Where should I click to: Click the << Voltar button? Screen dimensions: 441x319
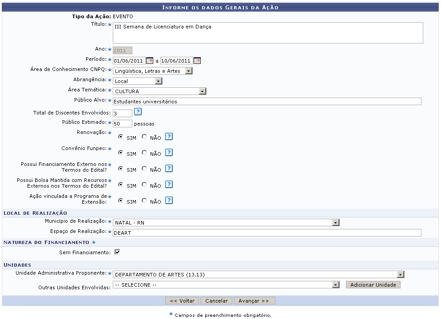pos(182,301)
